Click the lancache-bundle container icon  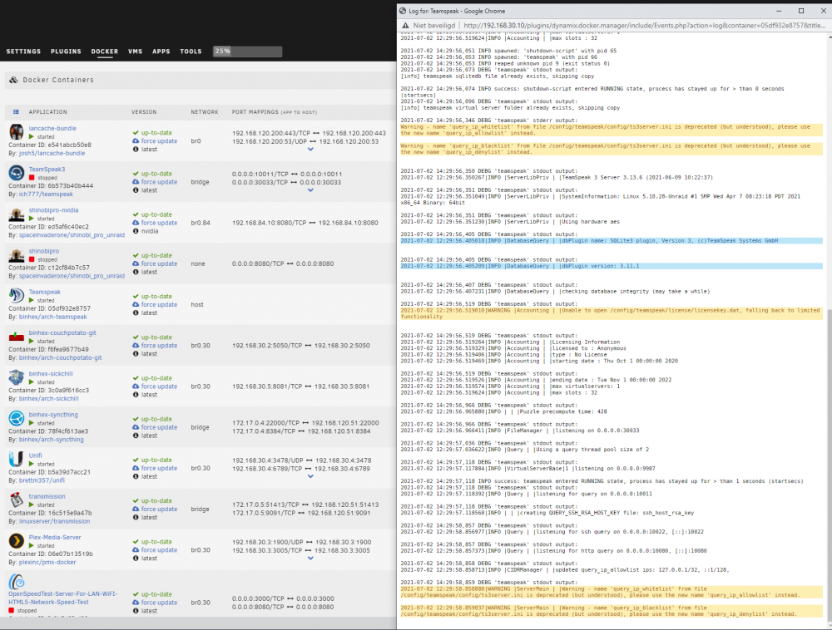(x=17, y=131)
